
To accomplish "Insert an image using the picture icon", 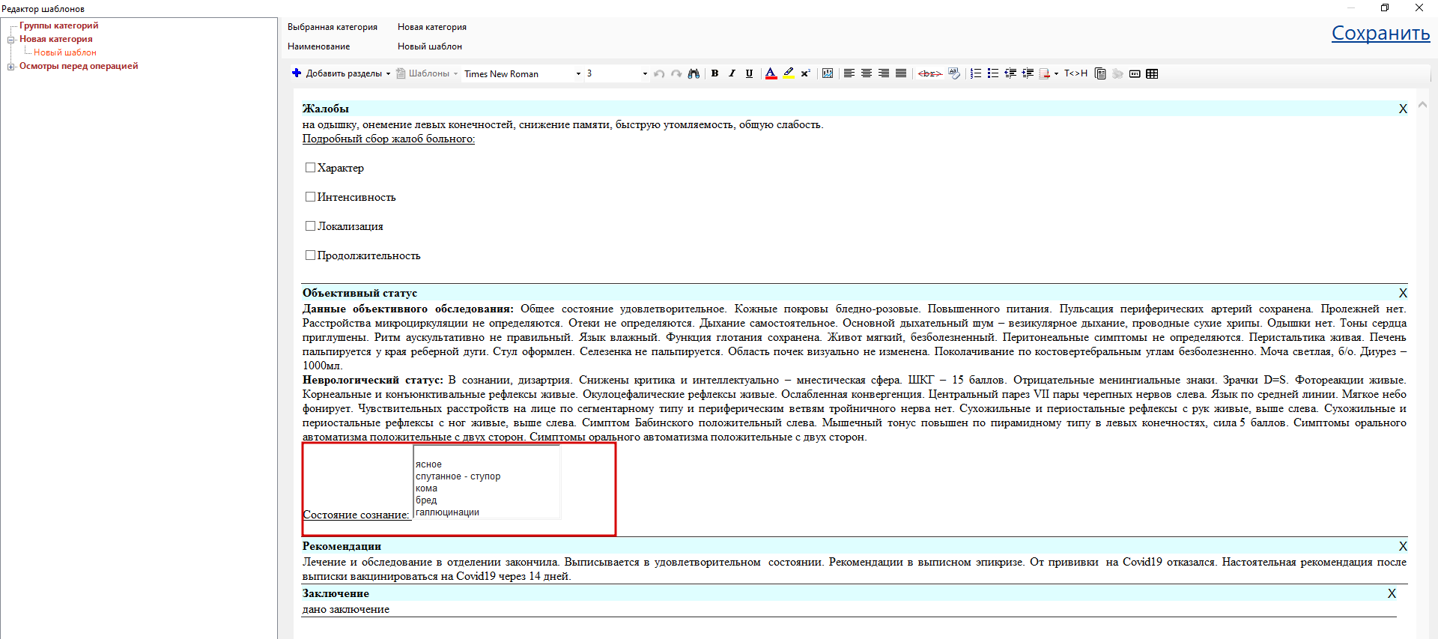I will 828,73.
